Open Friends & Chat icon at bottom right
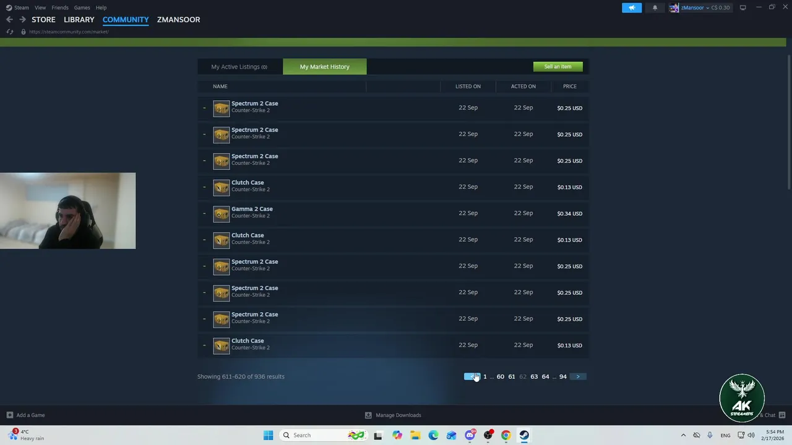Screen dimensions: 792x445 782,415
